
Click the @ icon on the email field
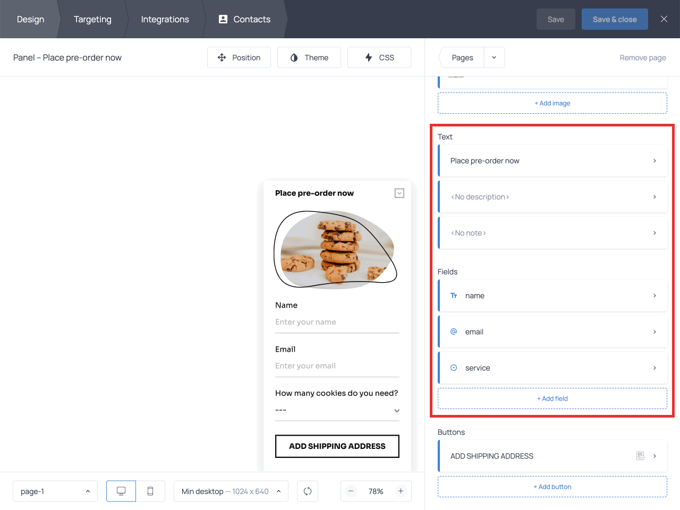pyautogui.click(x=453, y=331)
